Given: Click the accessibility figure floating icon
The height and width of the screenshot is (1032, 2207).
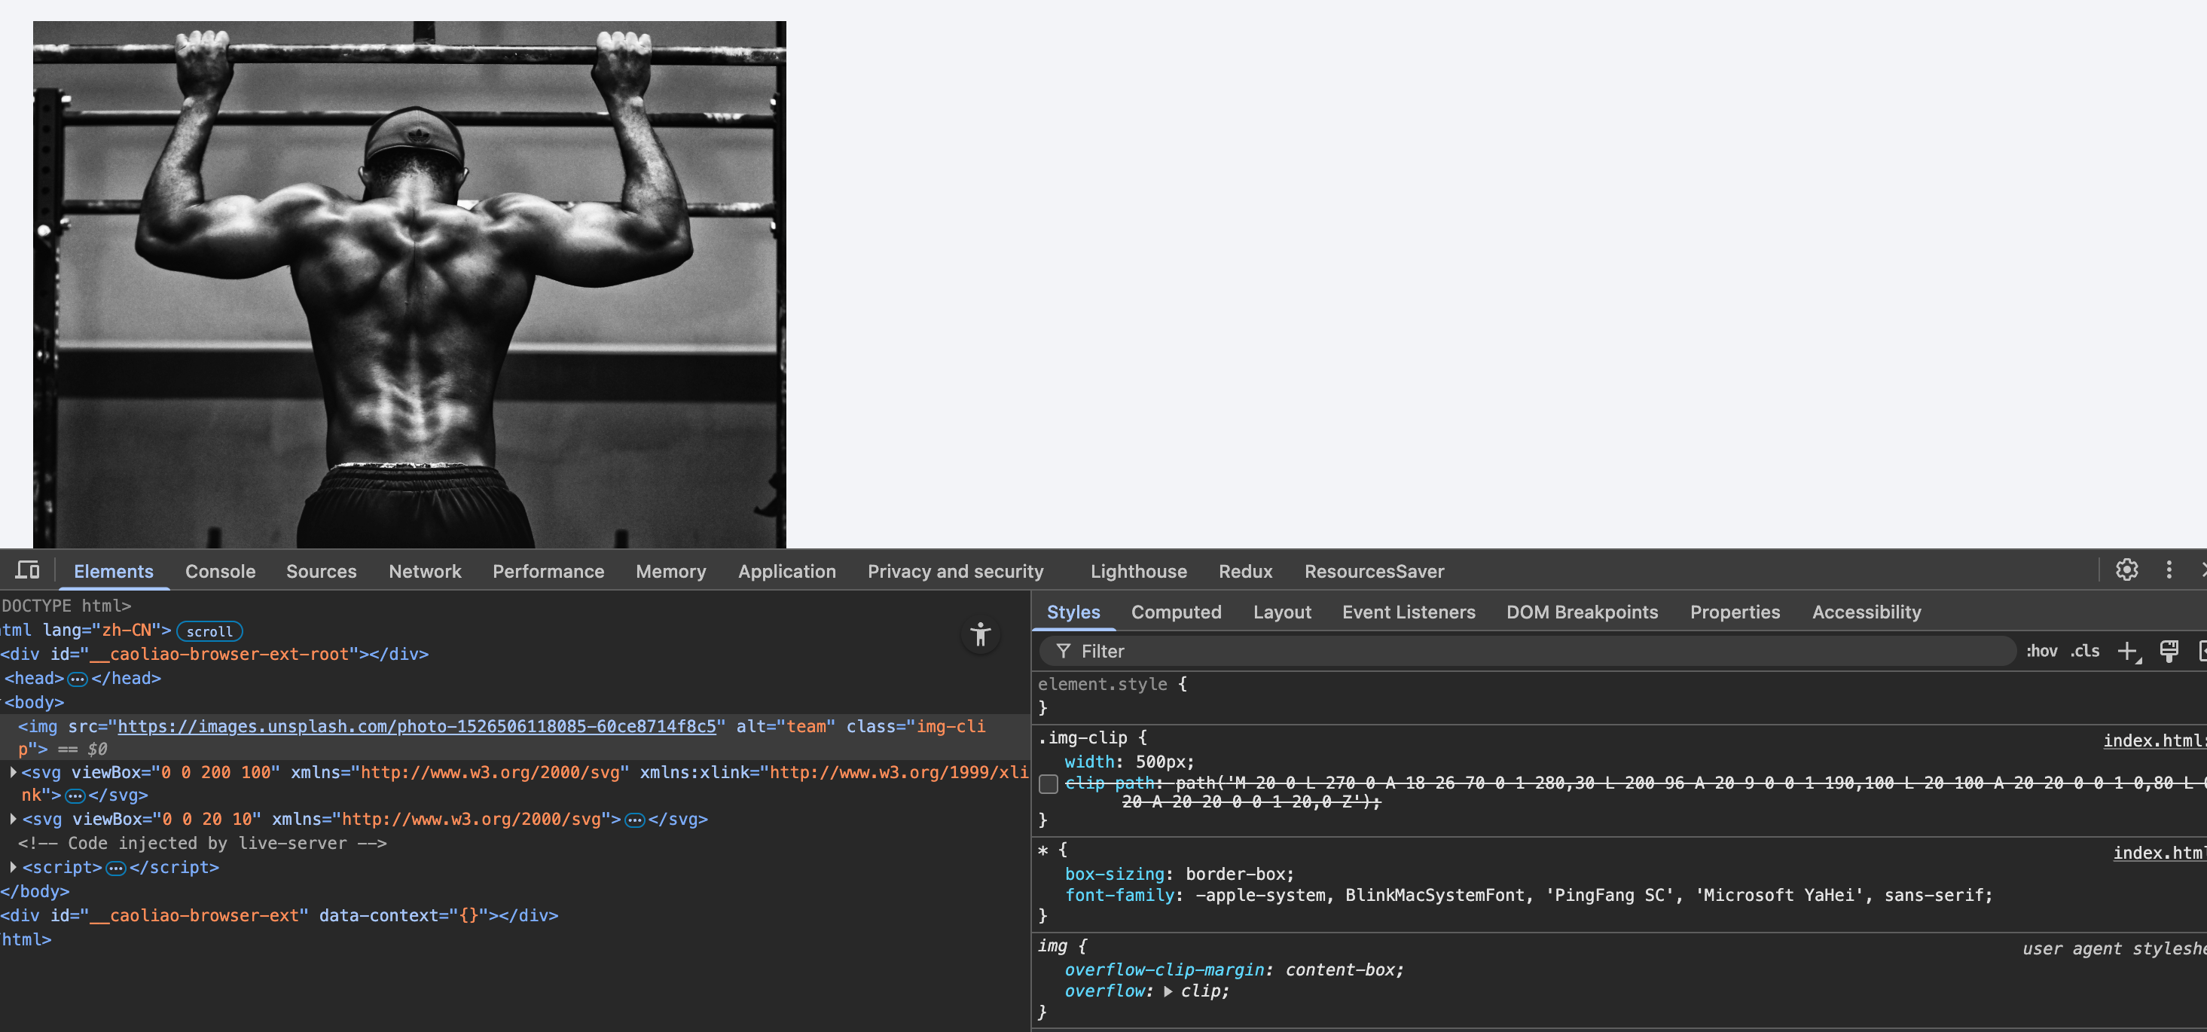Looking at the screenshot, I should click(x=980, y=635).
